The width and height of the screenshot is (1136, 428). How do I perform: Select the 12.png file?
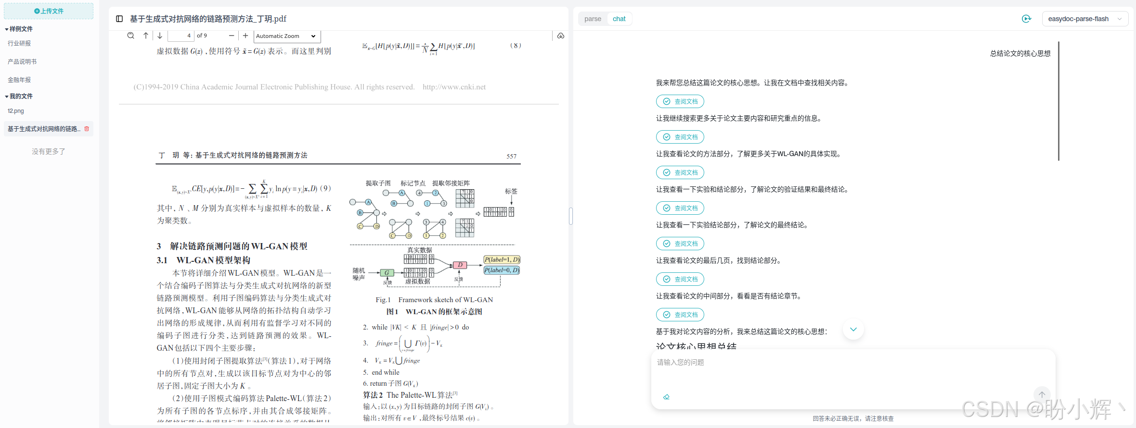16,111
